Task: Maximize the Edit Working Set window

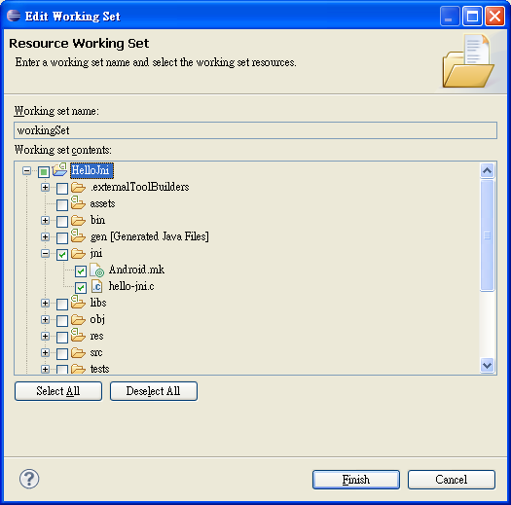Action: 472,16
